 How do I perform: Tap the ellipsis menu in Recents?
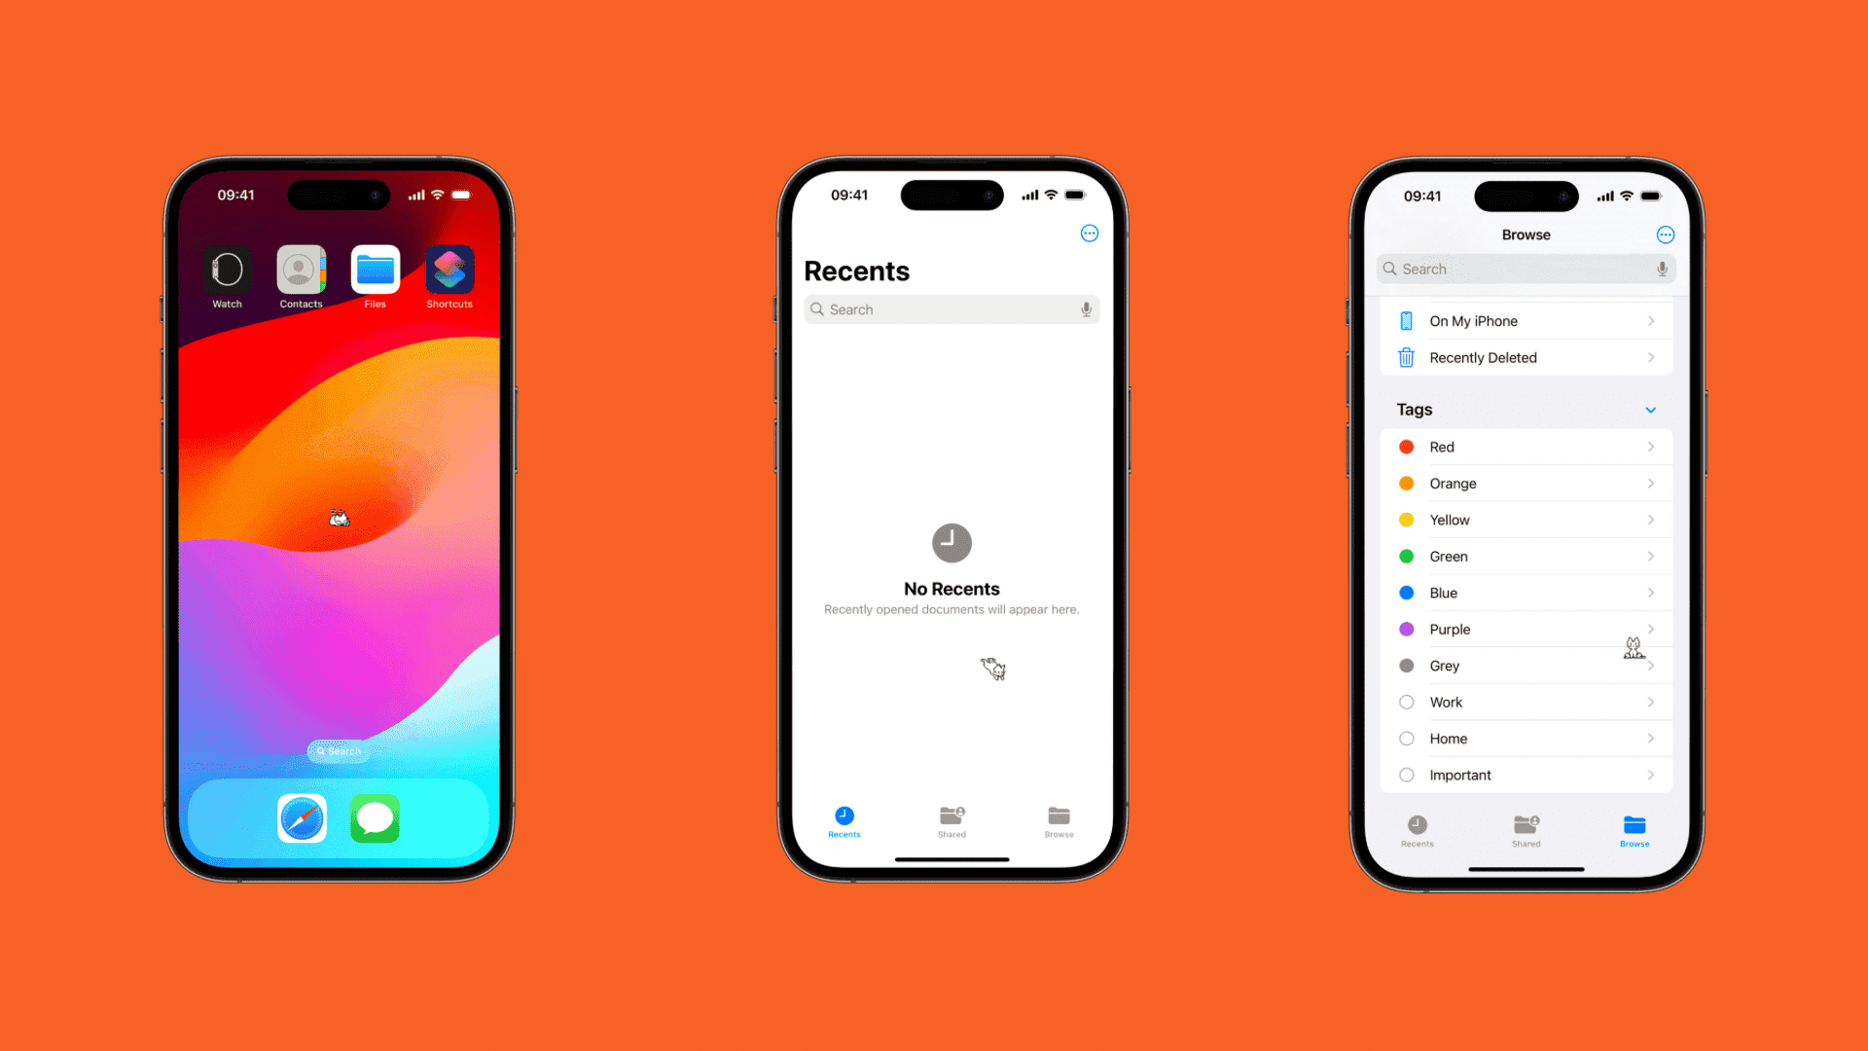1090,233
